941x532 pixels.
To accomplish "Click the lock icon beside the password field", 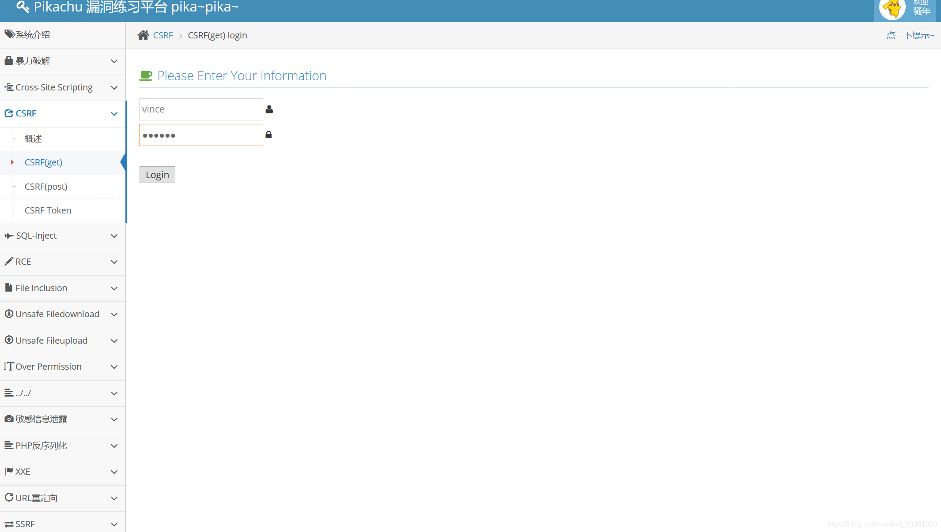I will [268, 135].
